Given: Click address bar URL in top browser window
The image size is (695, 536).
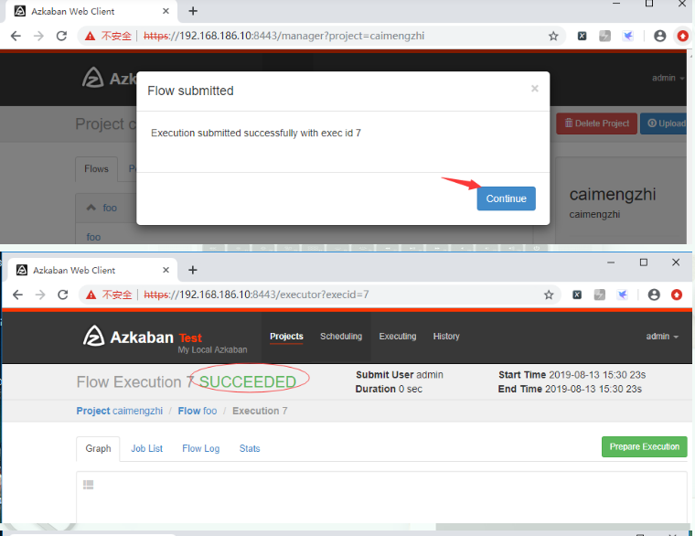Looking at the screenshot, I should point(283,36).
